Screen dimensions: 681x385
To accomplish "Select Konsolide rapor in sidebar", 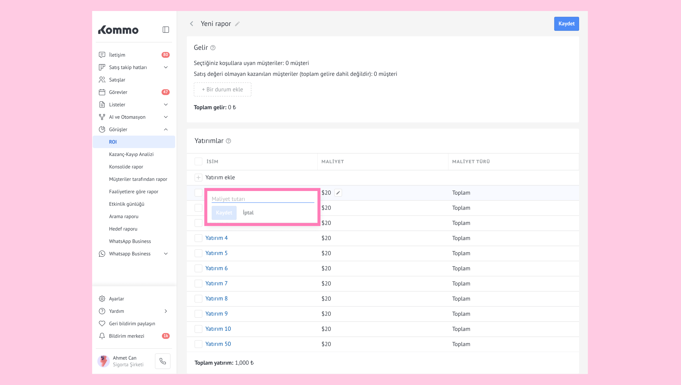I will click(126, 167).
